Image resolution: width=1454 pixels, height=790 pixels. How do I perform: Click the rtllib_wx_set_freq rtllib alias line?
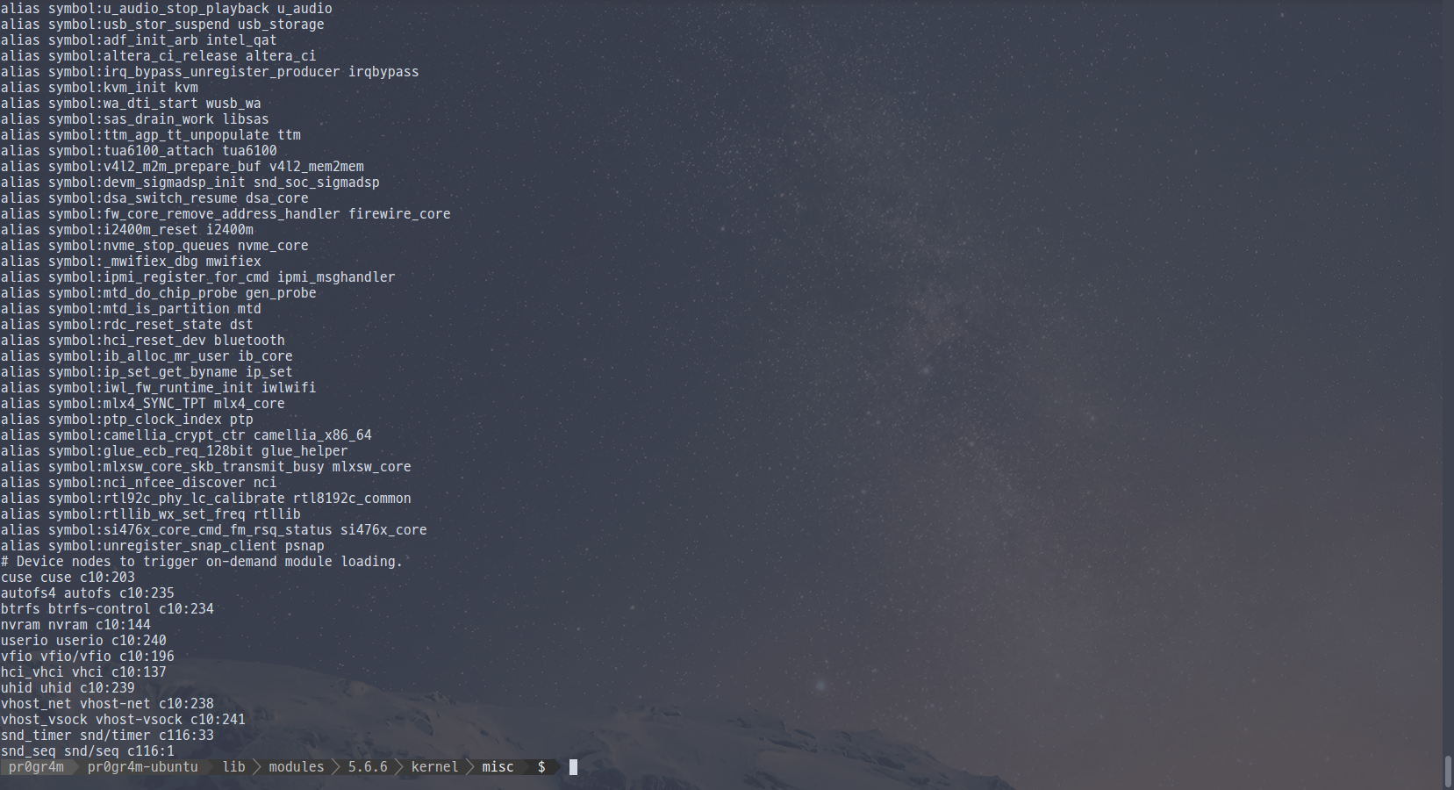(151, 514)
